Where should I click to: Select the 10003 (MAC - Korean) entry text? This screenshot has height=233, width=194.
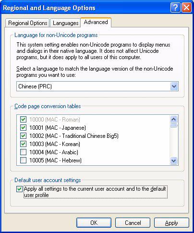tap(55, 144)
